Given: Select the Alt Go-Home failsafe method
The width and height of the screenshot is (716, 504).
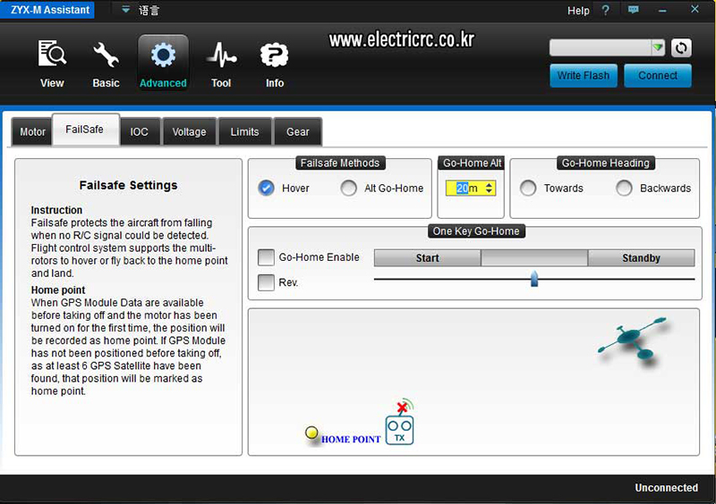Looking at the screenshot, I should pos(348,188).
